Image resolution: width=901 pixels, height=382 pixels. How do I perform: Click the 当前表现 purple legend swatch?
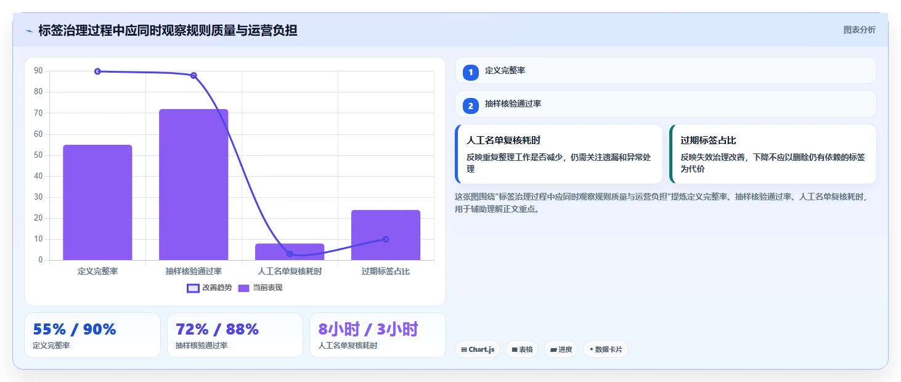(244, 288)
